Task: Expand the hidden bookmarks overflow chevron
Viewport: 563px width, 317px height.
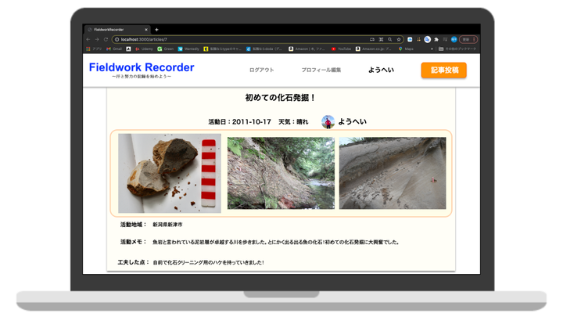Action: (x=432, y=49)
